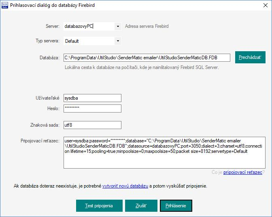Focus the Užívateľské username field

point(92,98)
